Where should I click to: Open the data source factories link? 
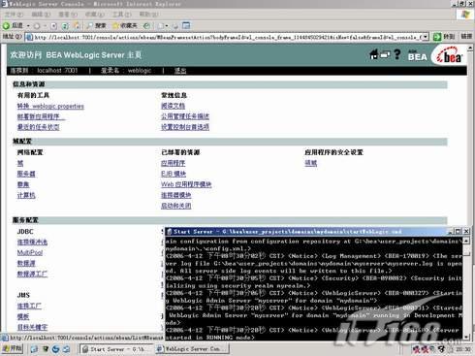pyautogui.click(x=32, y=274)
